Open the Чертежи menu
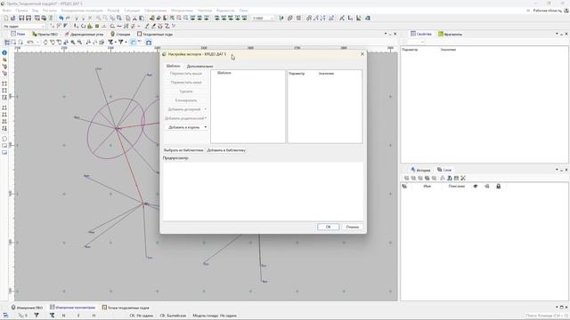The width and height of the screenshot is (570, 320). (205, 11)
